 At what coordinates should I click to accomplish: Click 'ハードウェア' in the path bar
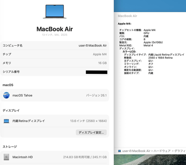162,151
